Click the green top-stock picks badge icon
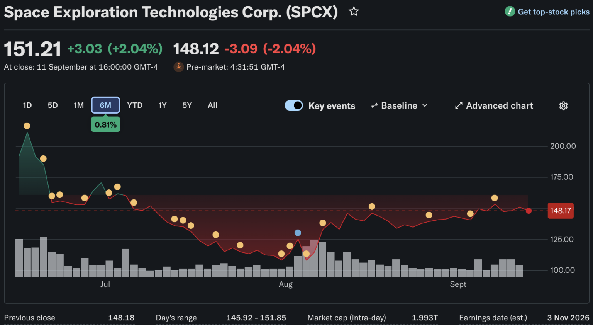 [x=510, y=12]
